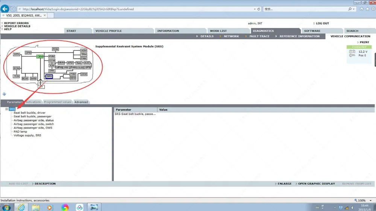Image resolution: width=376 pixels, height=211 pixels.
Task: Select the CCM module box
Action: [x=52, y=61]
